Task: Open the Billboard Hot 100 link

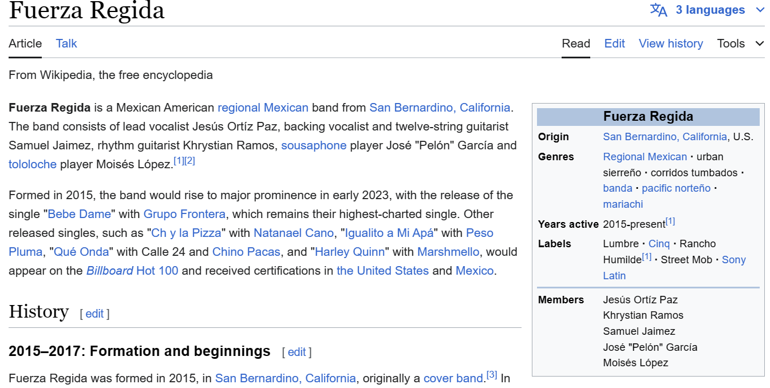Action: pos(132,271)
